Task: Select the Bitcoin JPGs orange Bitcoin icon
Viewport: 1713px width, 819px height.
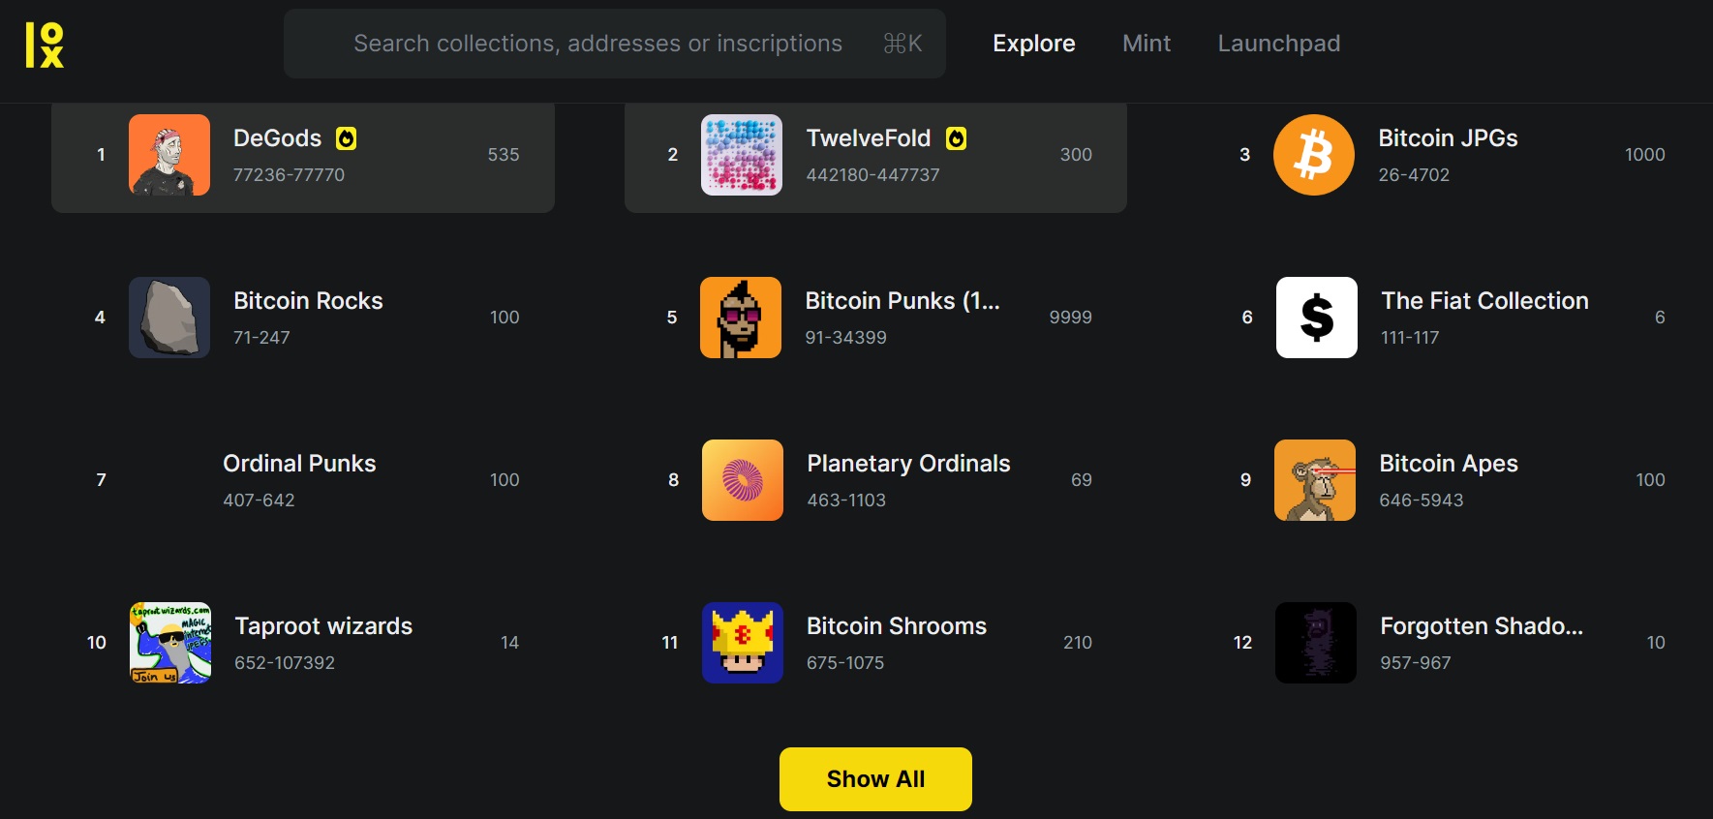Action: tap(1314, 155)
